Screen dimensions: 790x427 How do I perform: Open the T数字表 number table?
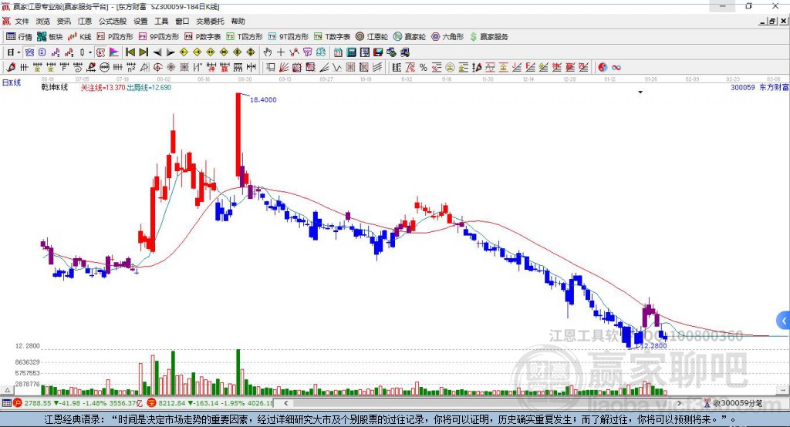[332, 37]
